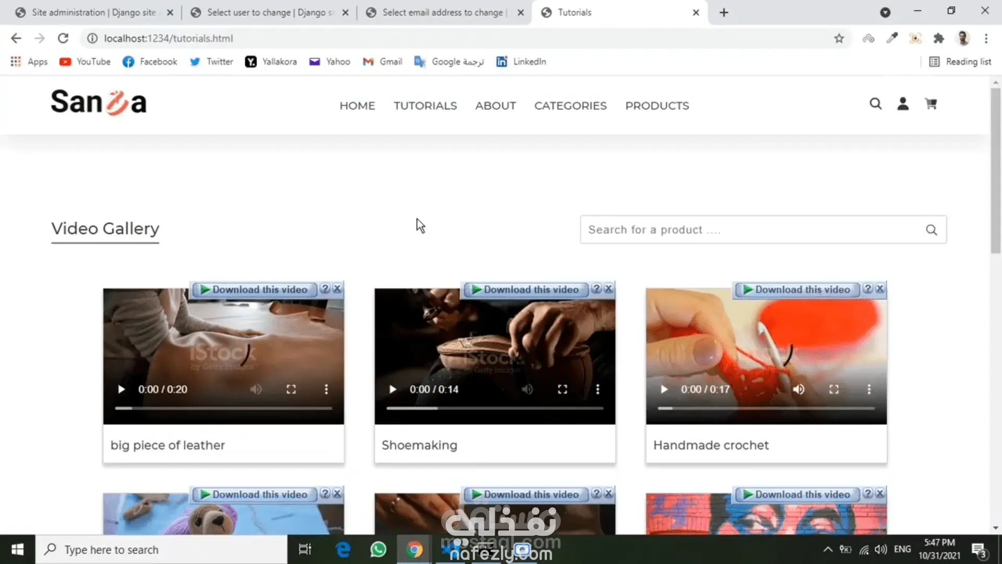
Task: Reload the Tutorials page
Action: click(x=63, y=38)
